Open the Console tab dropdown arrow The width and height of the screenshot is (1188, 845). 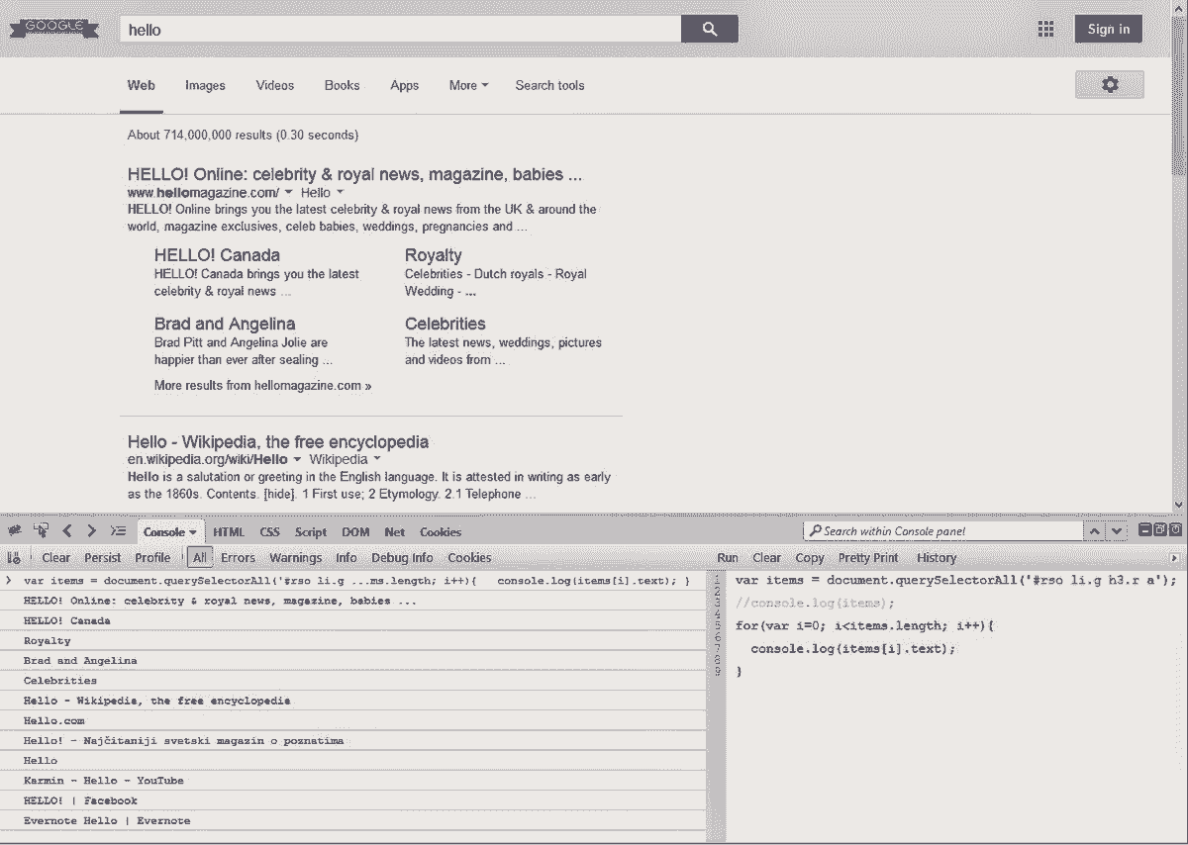193,532
